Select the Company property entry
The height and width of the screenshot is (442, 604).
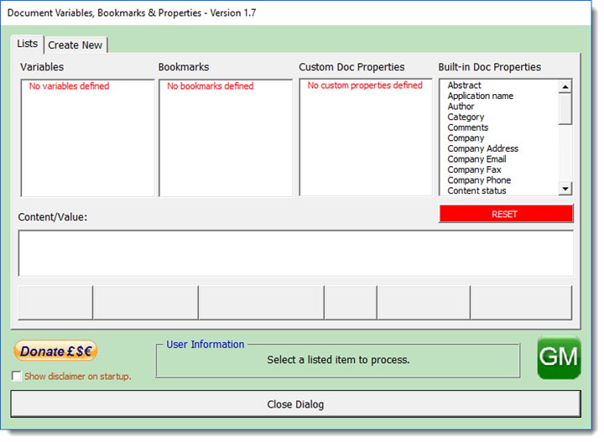pos(466,138)
